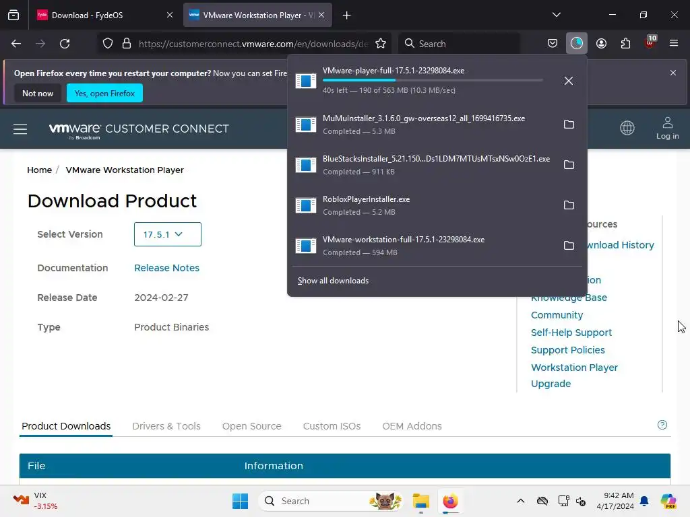Open the Firefox application menu

674,43
